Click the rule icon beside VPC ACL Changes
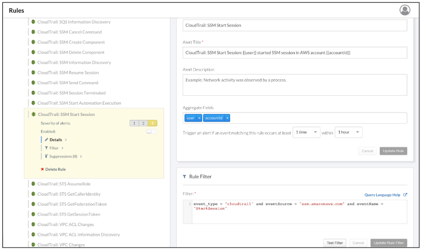 (x=33, y=224)
